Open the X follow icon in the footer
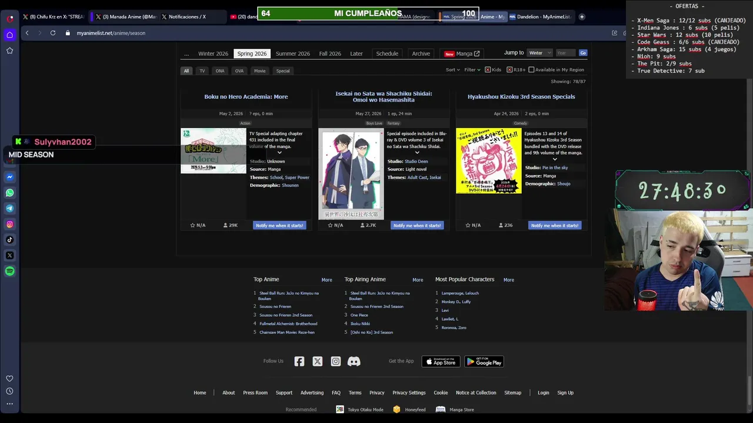753x423 pixels. 318,361
